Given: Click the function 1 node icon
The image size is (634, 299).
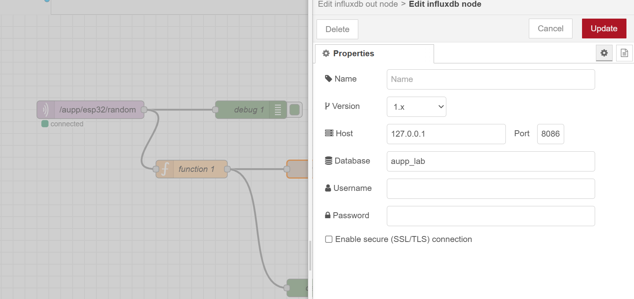Looking at the screenshot, I should 165,169.
